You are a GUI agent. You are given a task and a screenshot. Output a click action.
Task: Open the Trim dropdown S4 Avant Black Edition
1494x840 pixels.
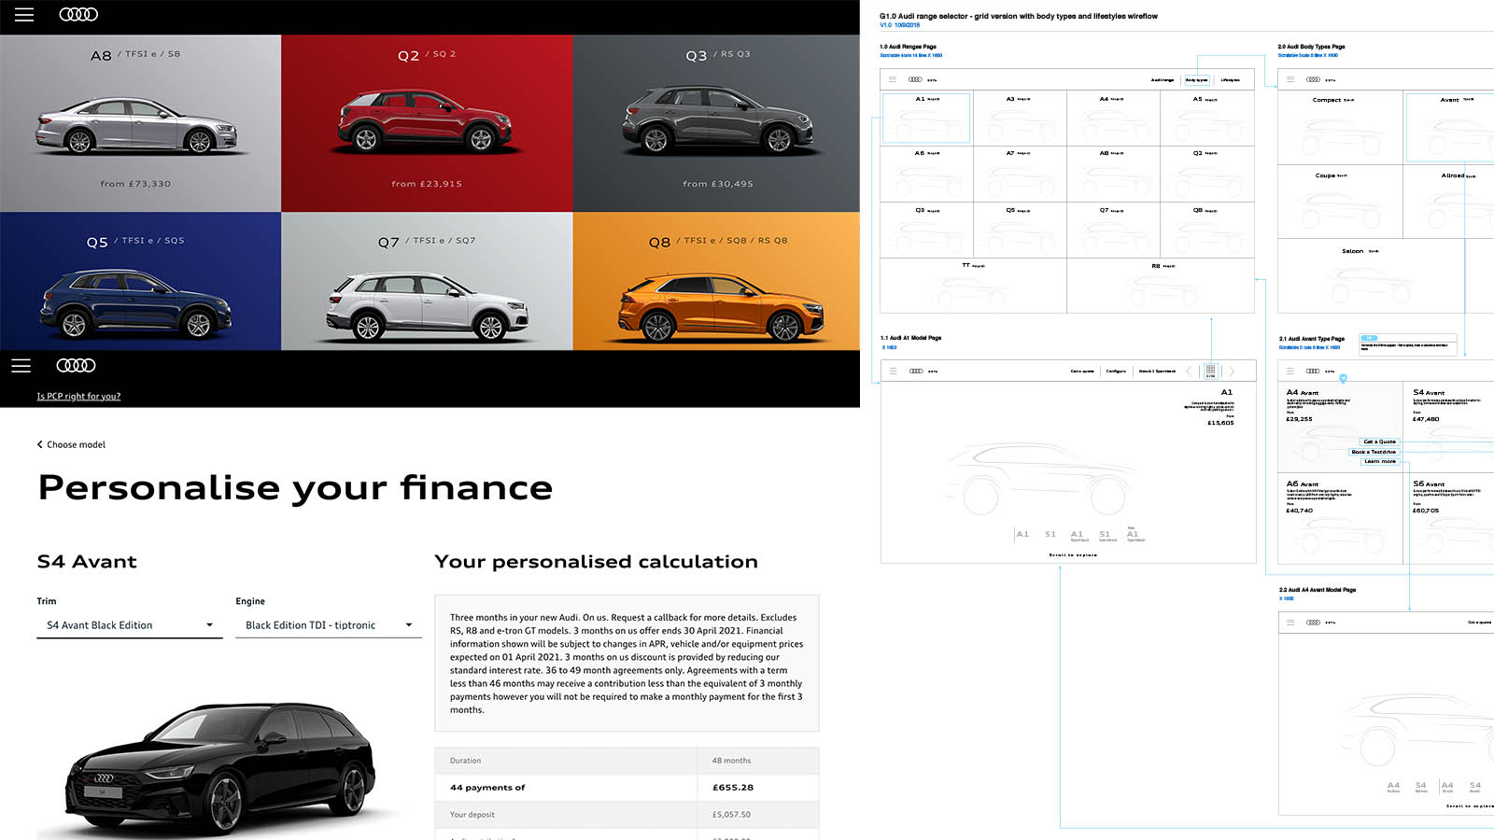130,625
